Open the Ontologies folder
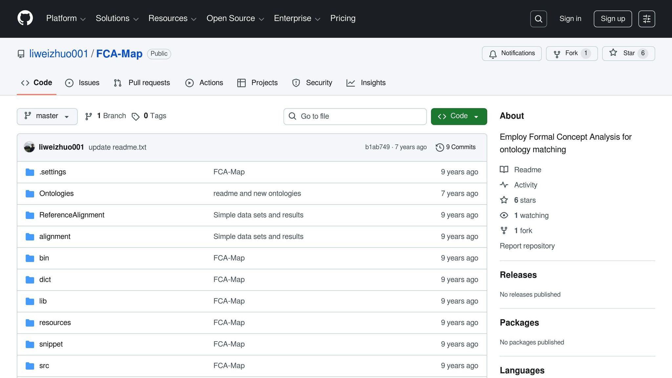The width and height of the screenshot is (672, 378). pos(56,194)
